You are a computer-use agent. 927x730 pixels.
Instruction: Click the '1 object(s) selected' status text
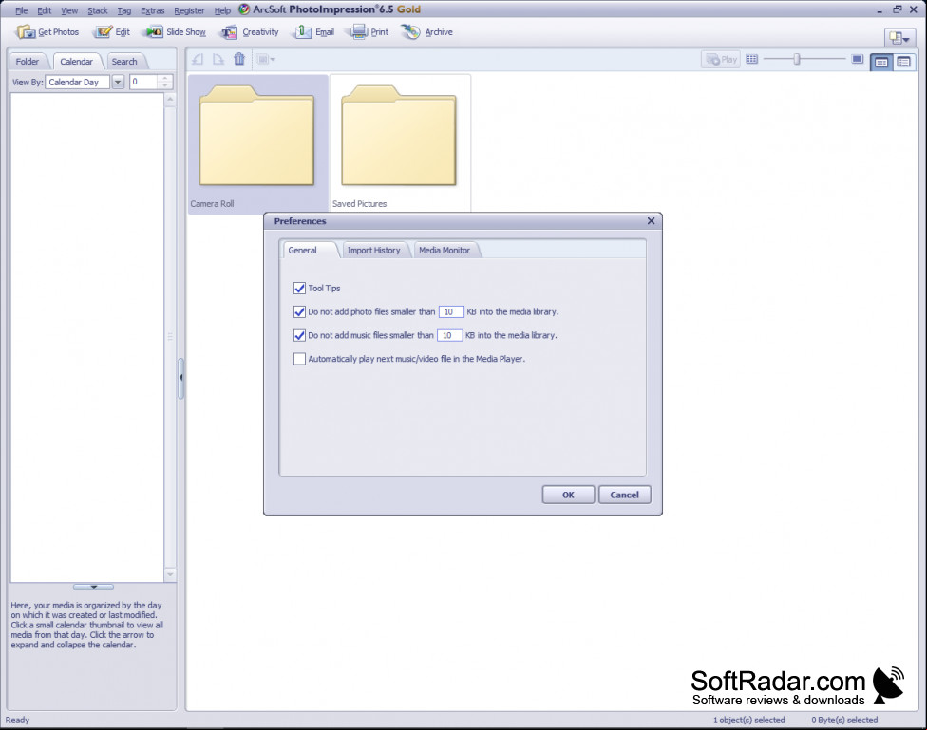point(749,720)
